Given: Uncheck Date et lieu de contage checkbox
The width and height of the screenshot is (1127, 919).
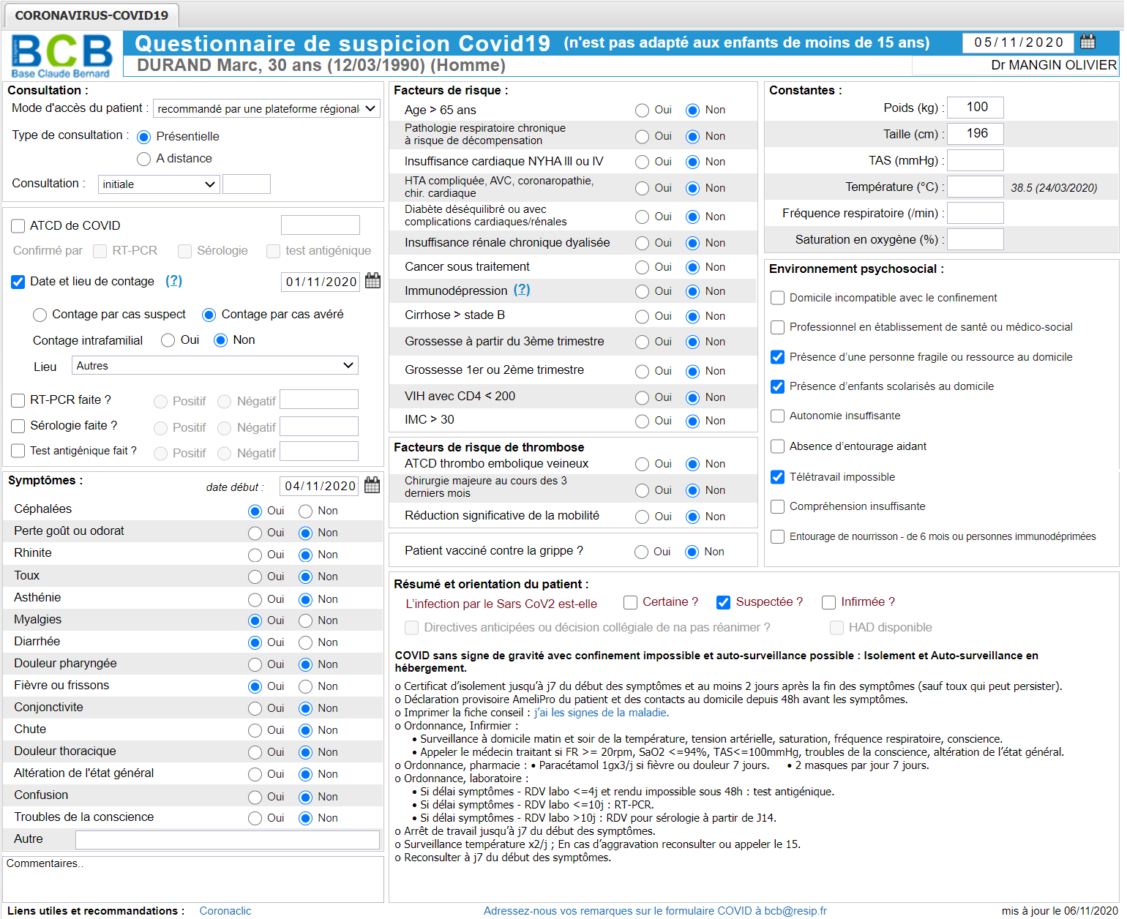Looking at the screenshot, I should 18,282.
